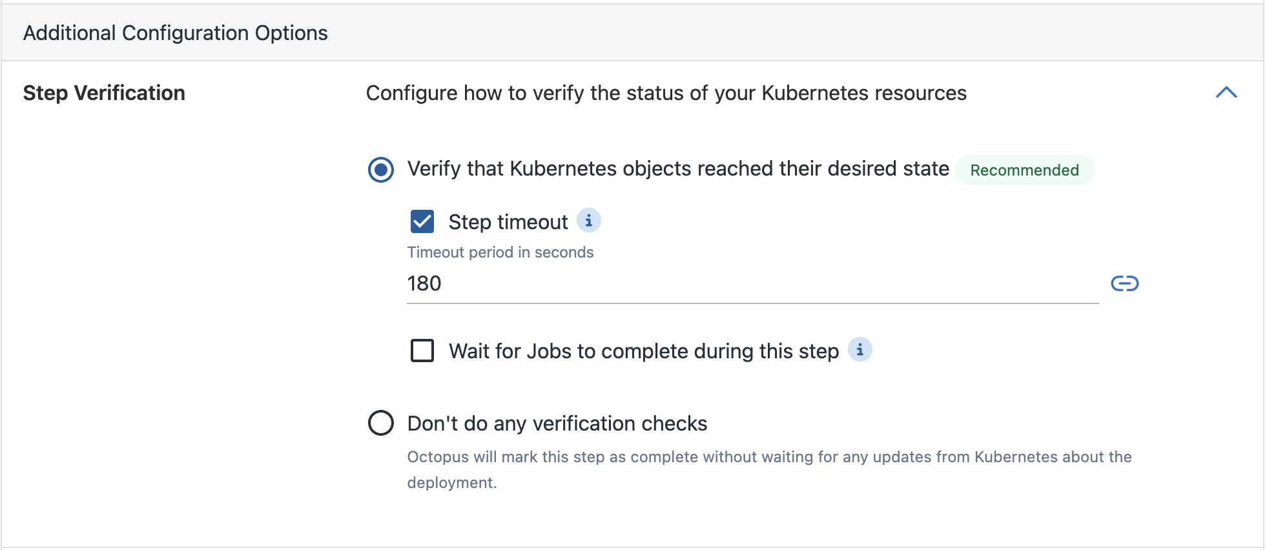This screenshot has width=1267, height=550.
Task: Click the info tooltip icon near Step timeout checkbox
Action: pos(588,221)
